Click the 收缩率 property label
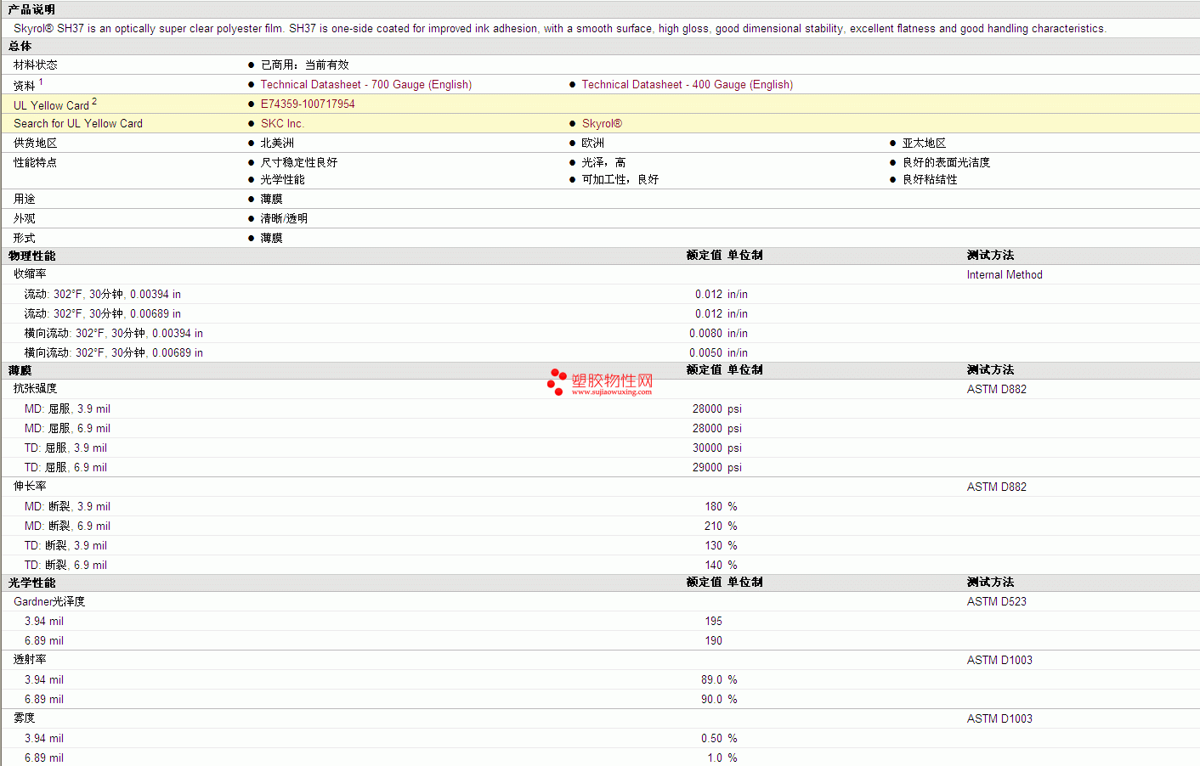Image resolution: width=1200 pixels, height=766 pixels. pyautogui.click(x=30, y=273)
